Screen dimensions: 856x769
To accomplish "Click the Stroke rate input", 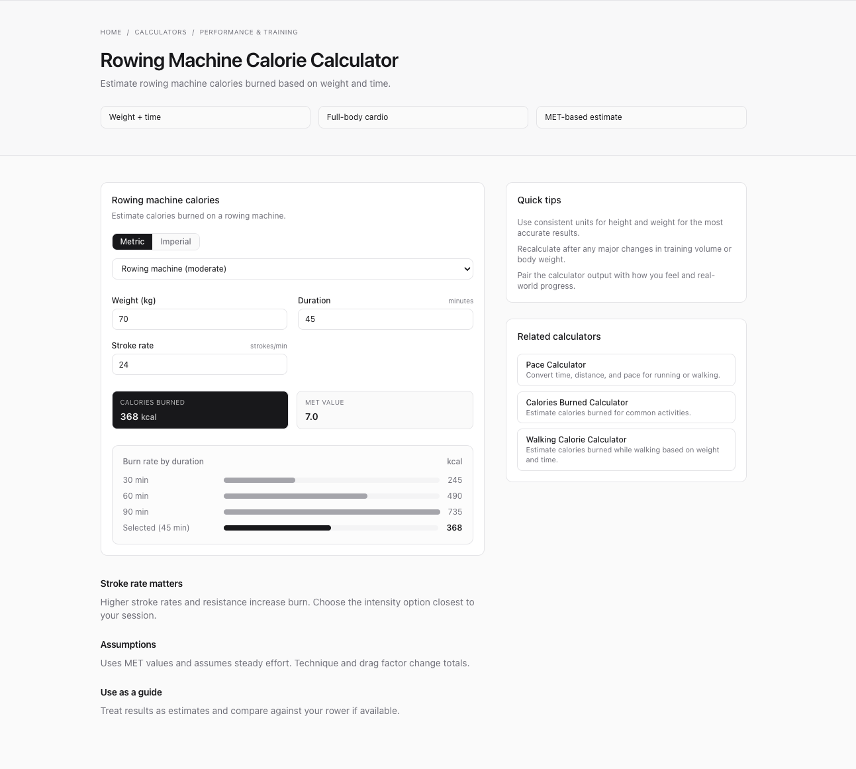I will point(199,364).
